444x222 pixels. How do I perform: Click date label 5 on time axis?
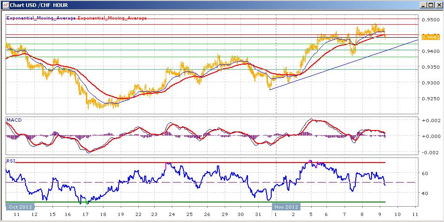click(x=311, y=215)
